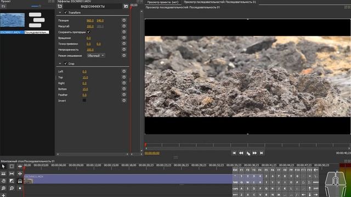Switch to Просмотр проекта: (нет) tab
This screenshot has height=197, width=351.
(163, 2)
